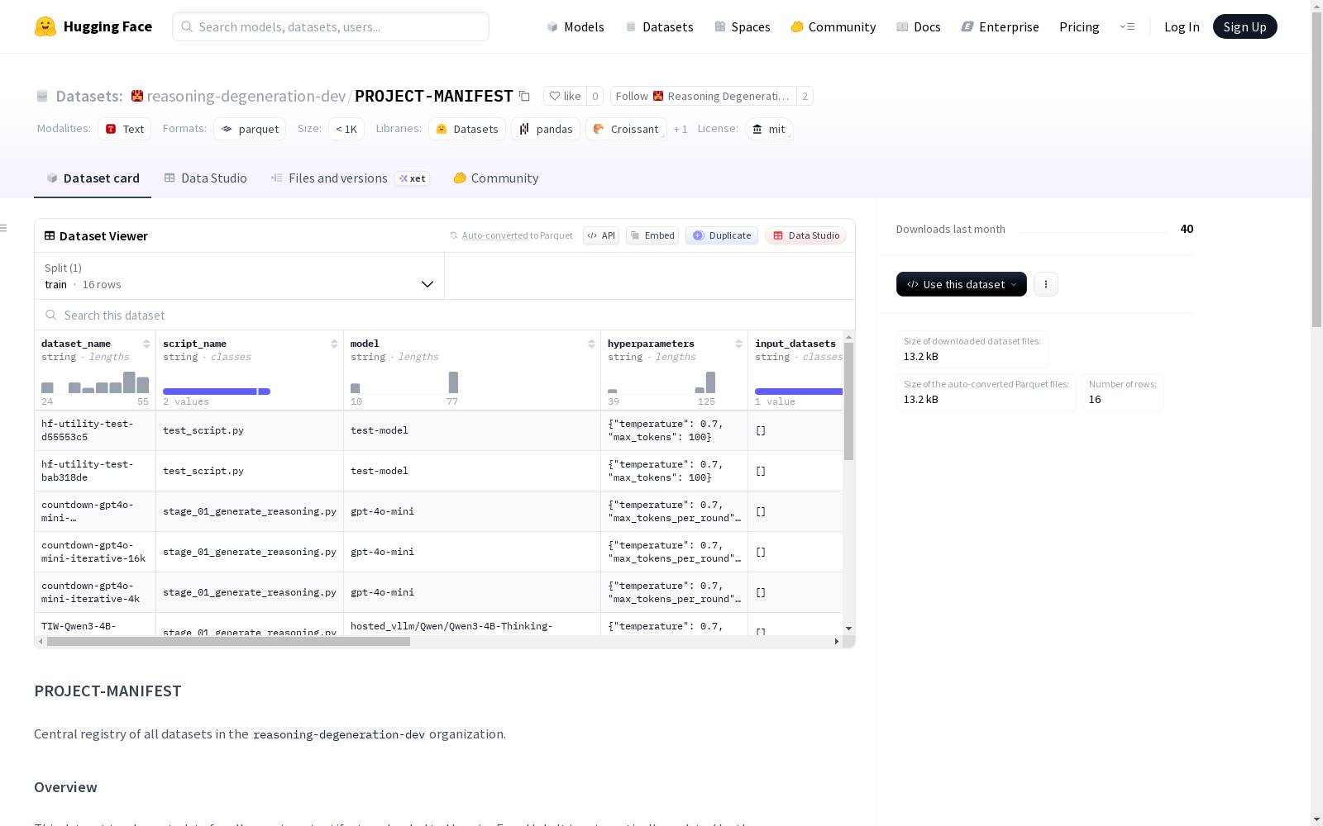Select the Text modality tag

coord(125,129)
